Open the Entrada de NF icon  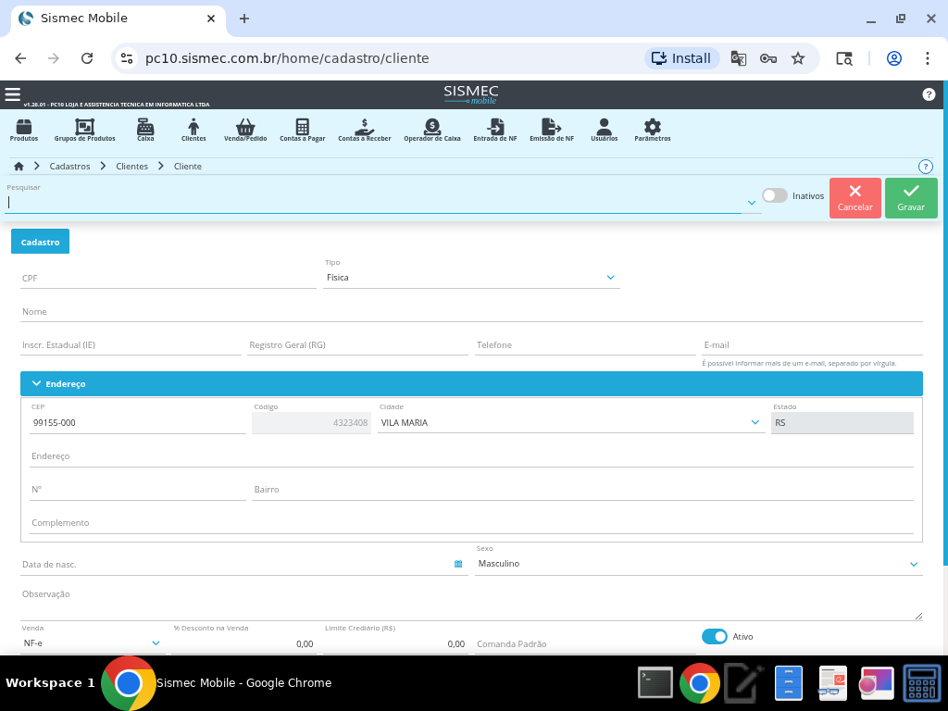pyautogui.click(x=495, y=129)
